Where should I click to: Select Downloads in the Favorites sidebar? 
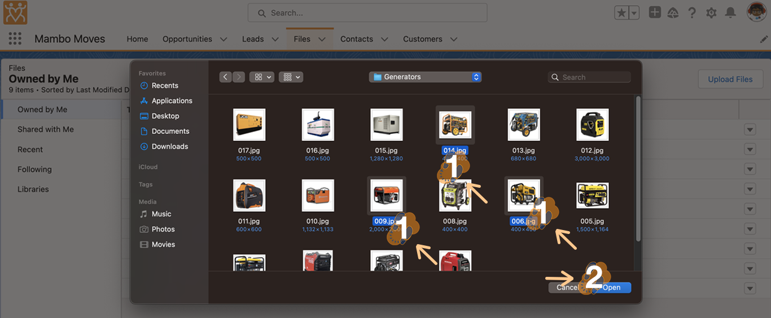point(169,146)
